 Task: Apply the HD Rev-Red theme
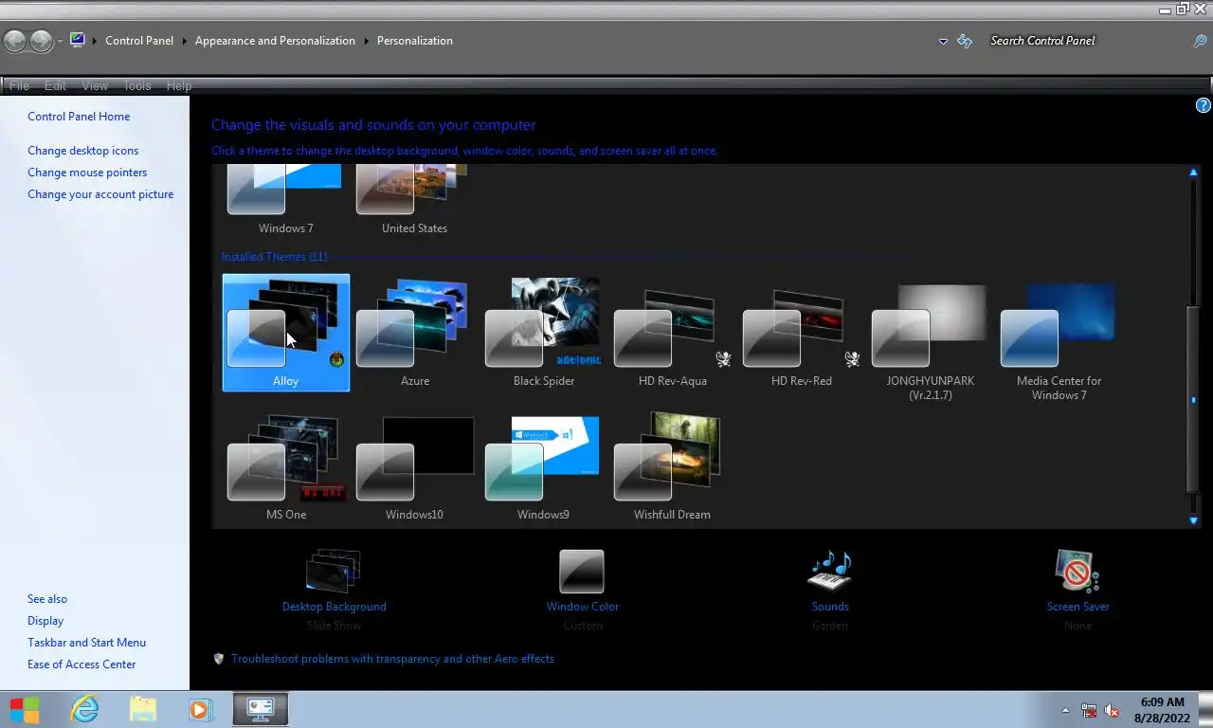pos(801,333)
